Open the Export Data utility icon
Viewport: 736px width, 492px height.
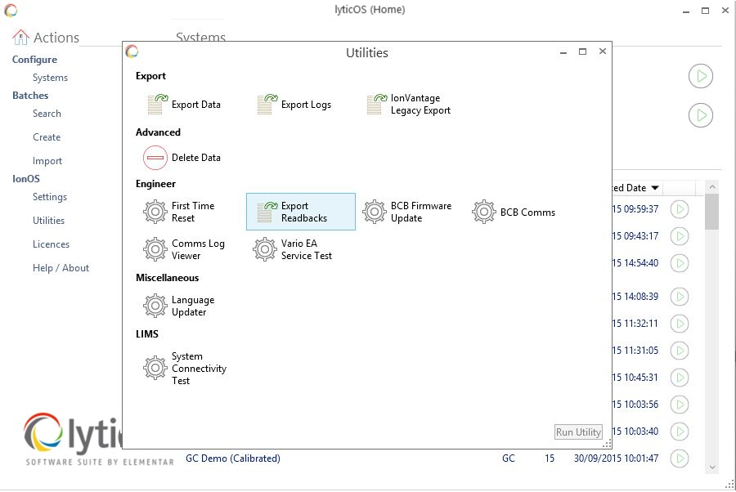155,105
